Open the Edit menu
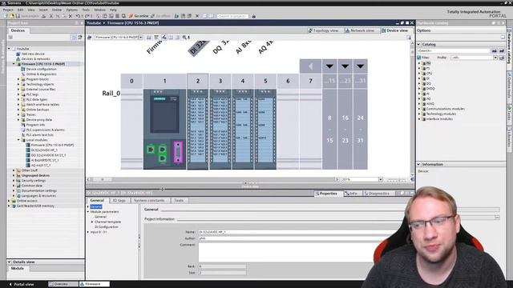The width and height of the screenshot is (513, 288). (x=20, y=10)
